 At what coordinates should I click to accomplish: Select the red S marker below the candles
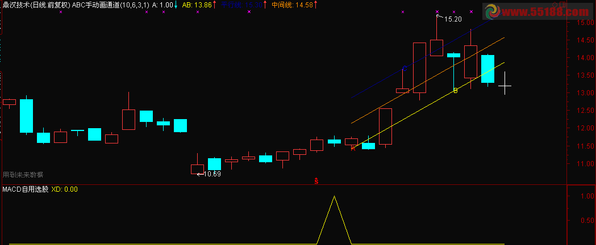[316, 181]
